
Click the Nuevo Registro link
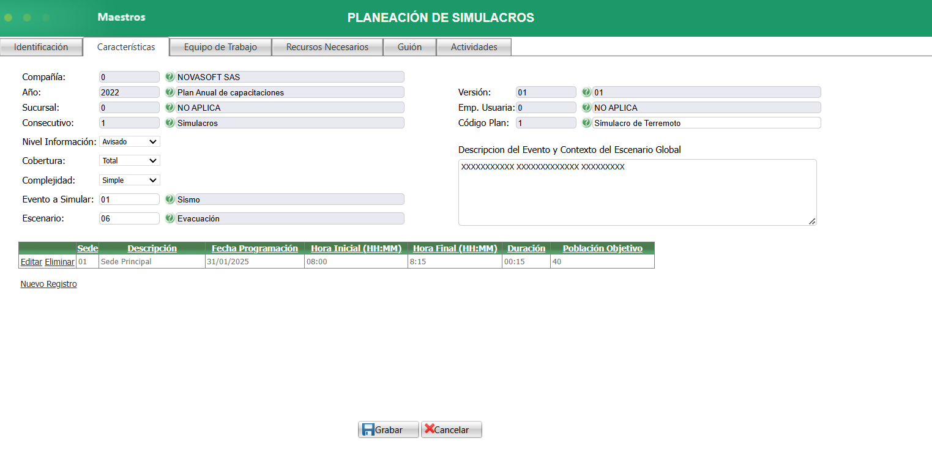(48, 283)
